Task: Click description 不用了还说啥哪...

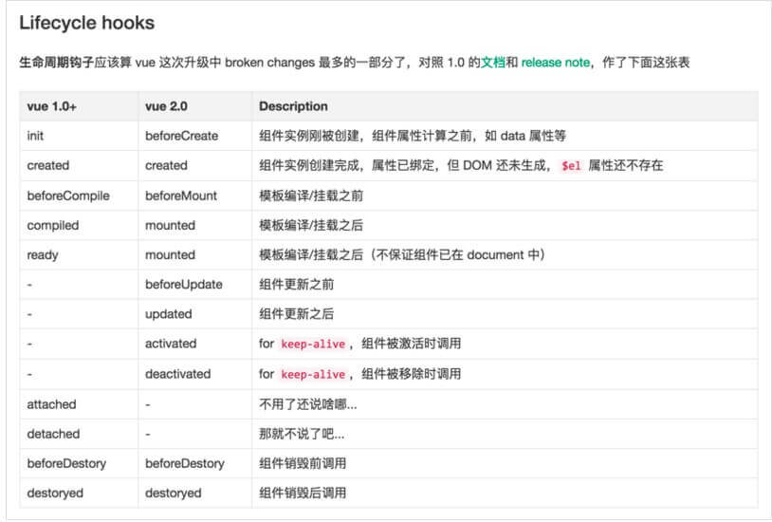Action: [308, 404]
